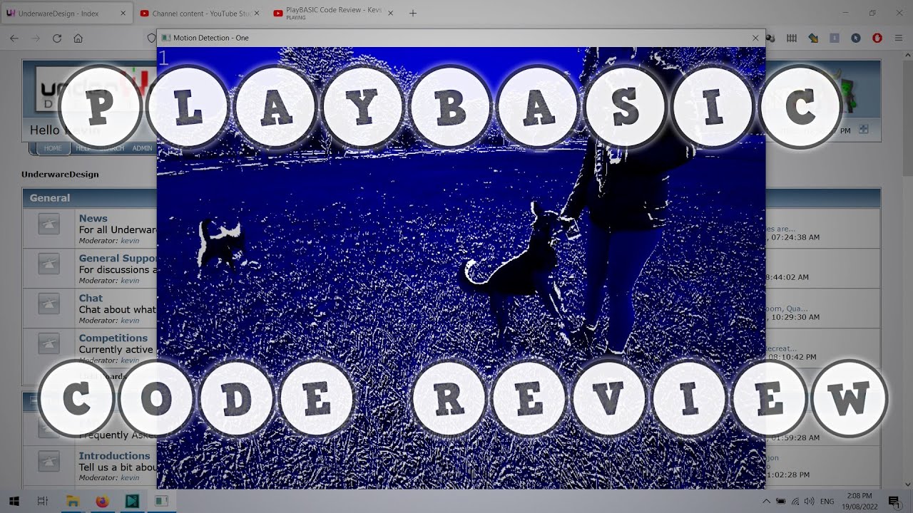
Task: Click the Motion Detection video frame
Action: click(x=461, y=268)
